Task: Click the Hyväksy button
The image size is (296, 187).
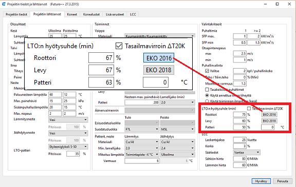Action: click(x=261, y=181)
